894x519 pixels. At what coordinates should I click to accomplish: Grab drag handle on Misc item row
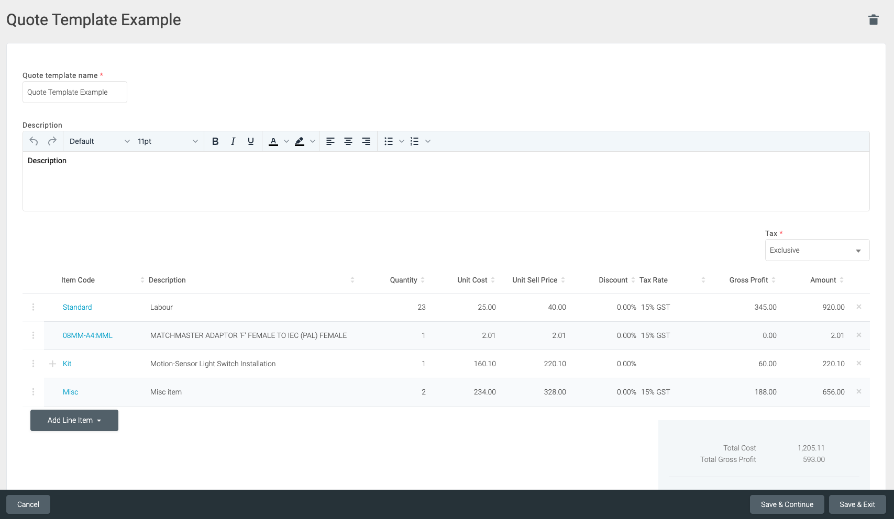(33, 392)
